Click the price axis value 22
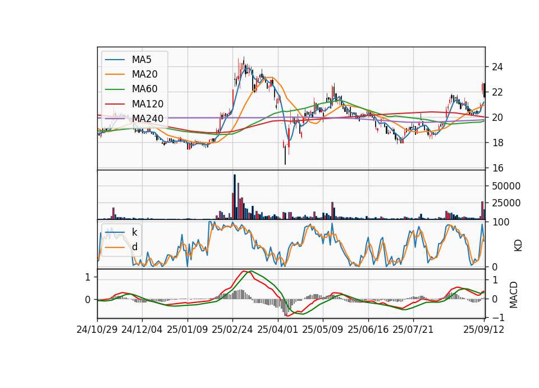Screen dimensions: 539x388 pos(497,92)
